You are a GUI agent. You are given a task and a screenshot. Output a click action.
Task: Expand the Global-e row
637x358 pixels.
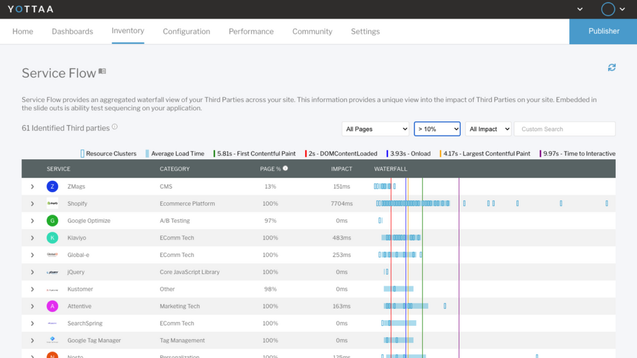(32, 255)
